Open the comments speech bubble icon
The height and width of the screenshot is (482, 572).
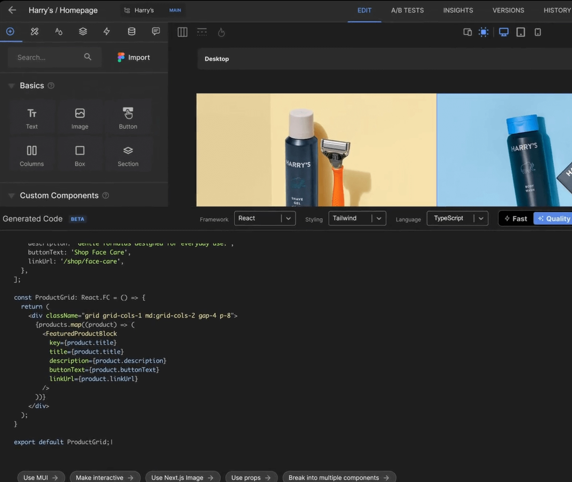point(156,32)
